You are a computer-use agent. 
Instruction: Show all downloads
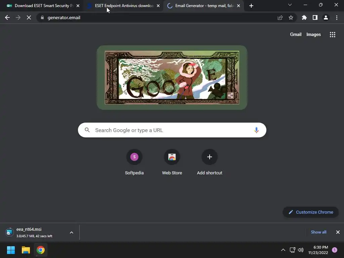click(318, 232)
